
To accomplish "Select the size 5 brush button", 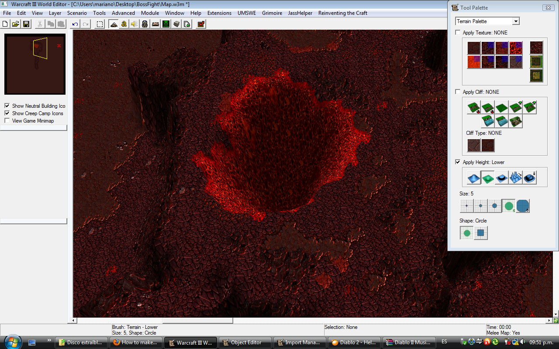I will click(508, 206).
